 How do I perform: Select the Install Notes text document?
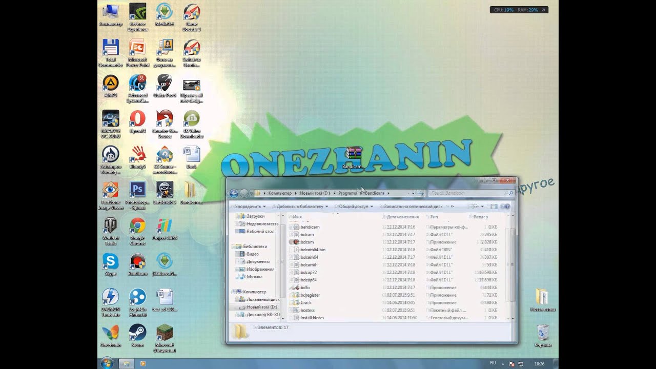394,318
